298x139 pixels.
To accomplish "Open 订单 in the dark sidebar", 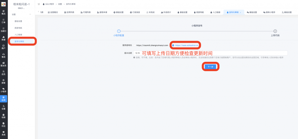I will (x=3, y=21).
